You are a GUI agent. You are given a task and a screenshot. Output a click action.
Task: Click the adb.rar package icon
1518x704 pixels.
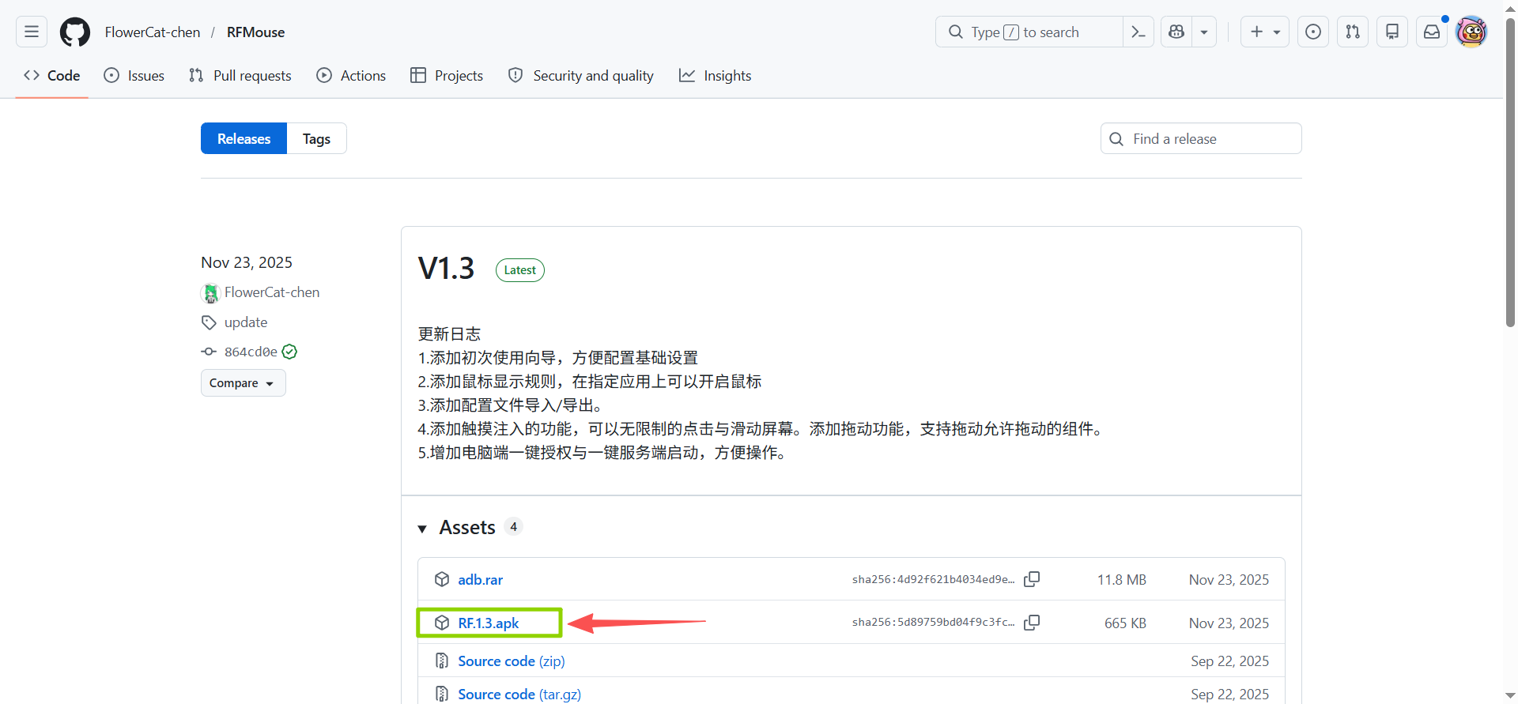coord(442,580)
